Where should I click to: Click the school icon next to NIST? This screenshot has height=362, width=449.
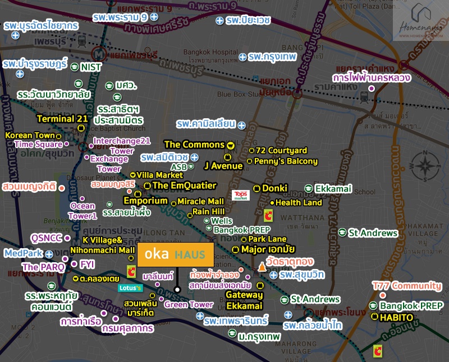(x=75, y=67)
